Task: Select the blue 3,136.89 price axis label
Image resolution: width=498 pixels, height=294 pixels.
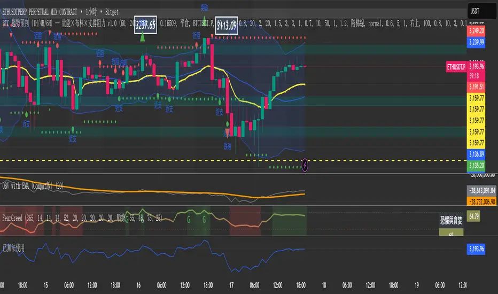Action: [477, 154]
